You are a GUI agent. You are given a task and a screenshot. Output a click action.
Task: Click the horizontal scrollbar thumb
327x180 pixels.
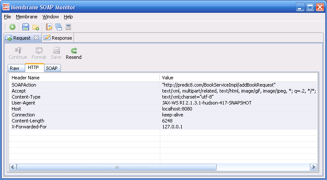[117, 167]
